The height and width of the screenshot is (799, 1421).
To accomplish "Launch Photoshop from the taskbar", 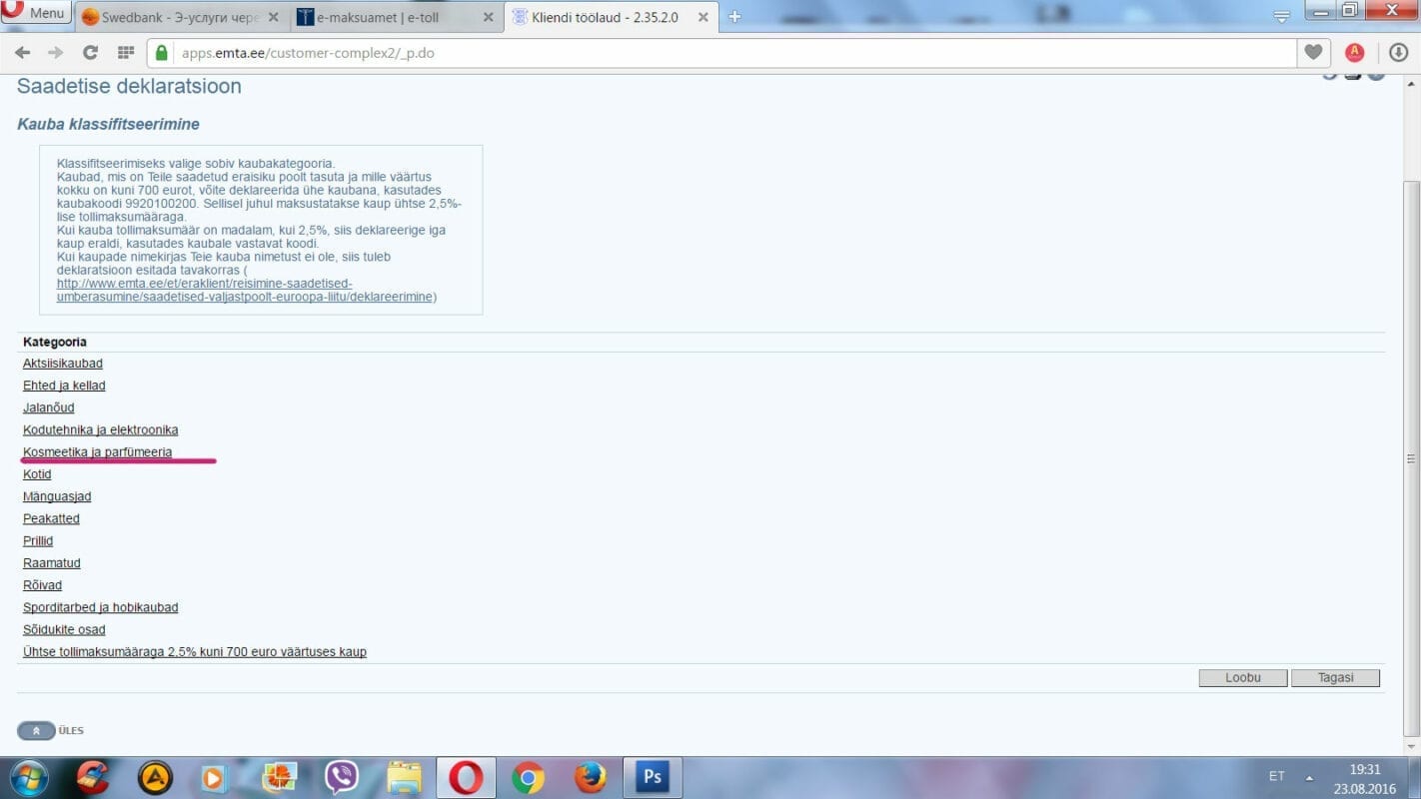I will (x=652, y=777).
